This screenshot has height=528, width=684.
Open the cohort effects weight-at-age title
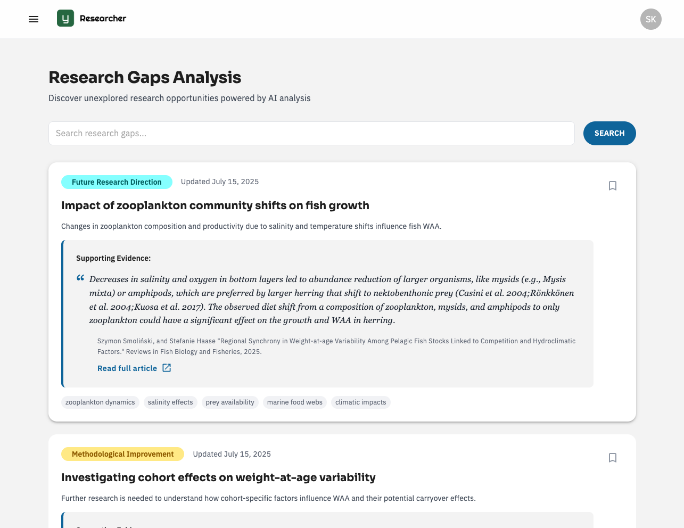218,477
